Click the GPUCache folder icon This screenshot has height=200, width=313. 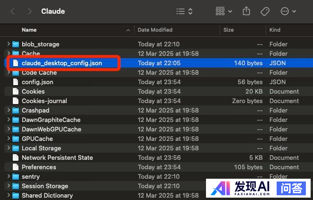tap(16, 139)
